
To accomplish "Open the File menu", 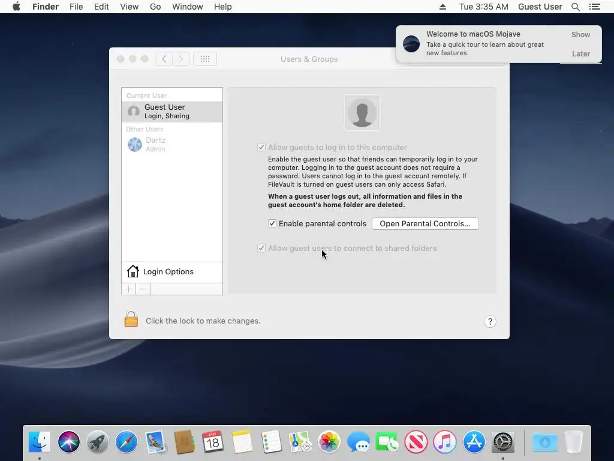I will coord(76,7).
